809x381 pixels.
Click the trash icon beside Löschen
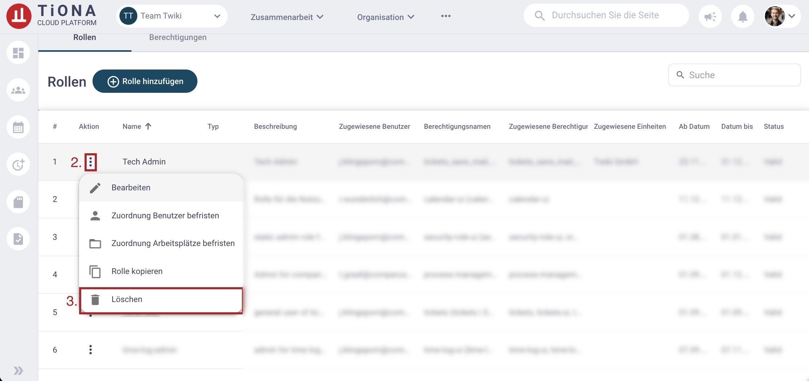click(95, 299)
